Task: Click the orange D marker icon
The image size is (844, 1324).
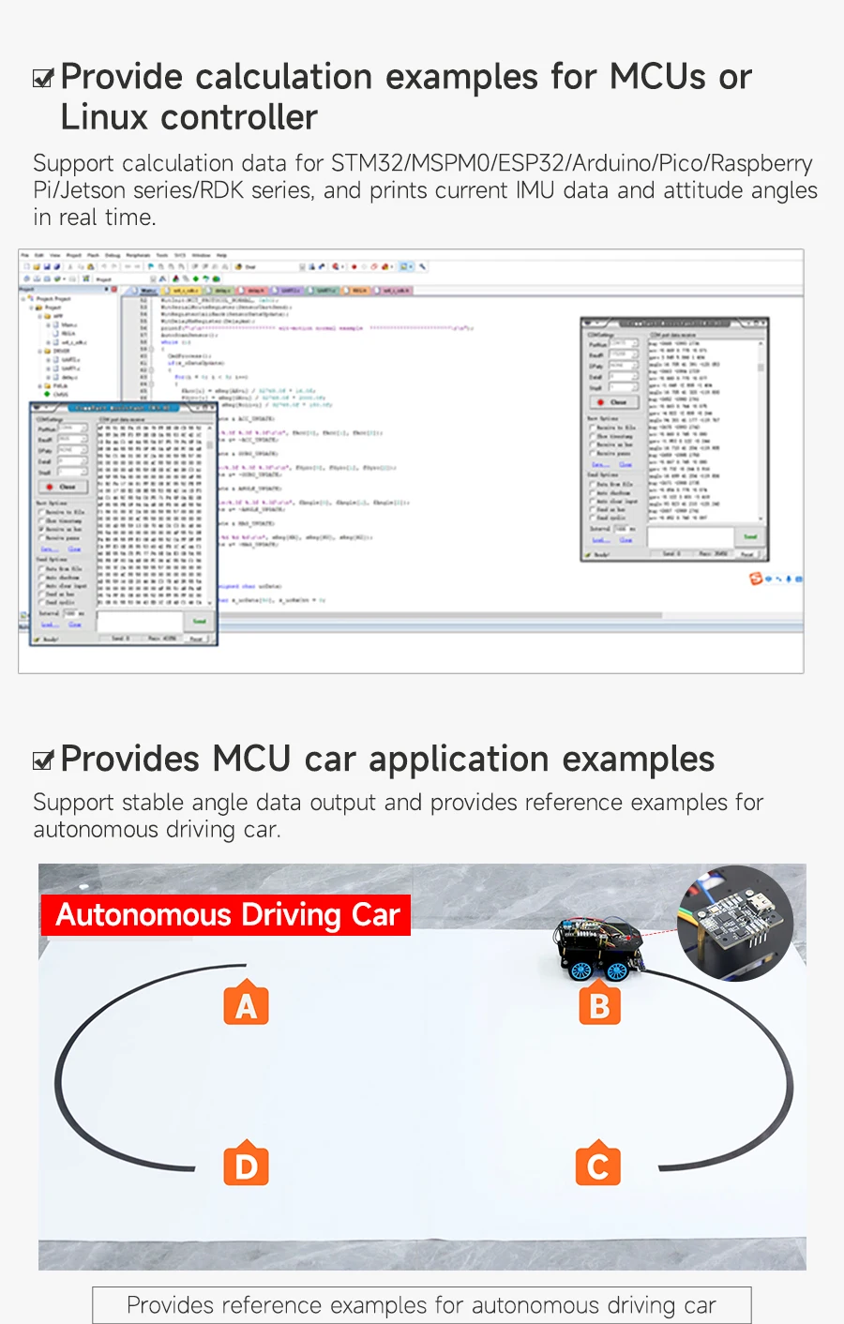Action: coord(246,1166)
